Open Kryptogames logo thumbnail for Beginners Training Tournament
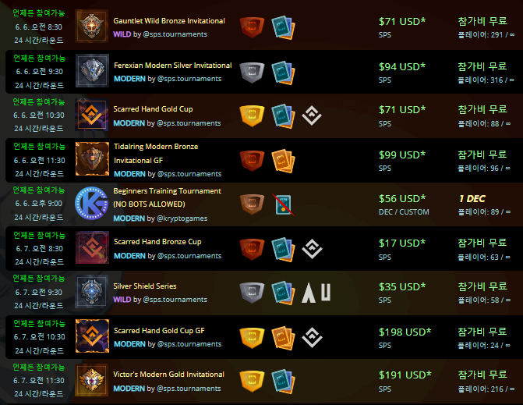 pyautogui.click(x=92, y=204)
